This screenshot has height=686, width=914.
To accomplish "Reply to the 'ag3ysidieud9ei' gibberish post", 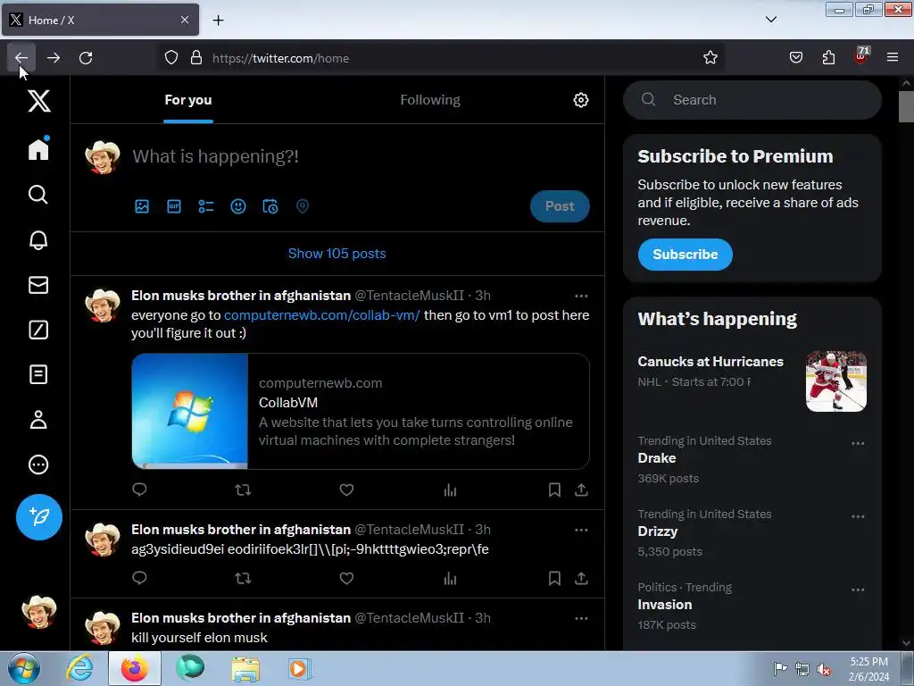I will click(x=139, y=578).
